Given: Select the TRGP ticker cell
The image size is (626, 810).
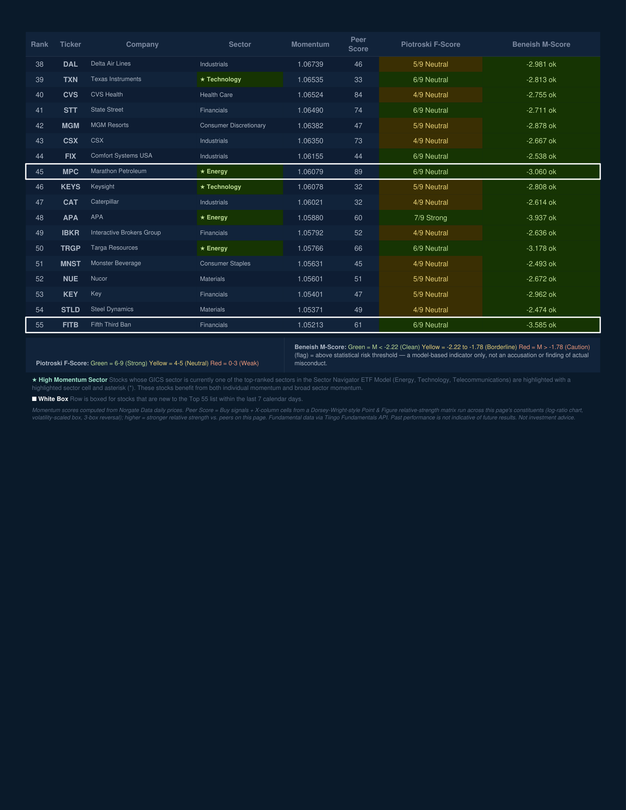Looking at the screenshot, I should coord(70,249).
